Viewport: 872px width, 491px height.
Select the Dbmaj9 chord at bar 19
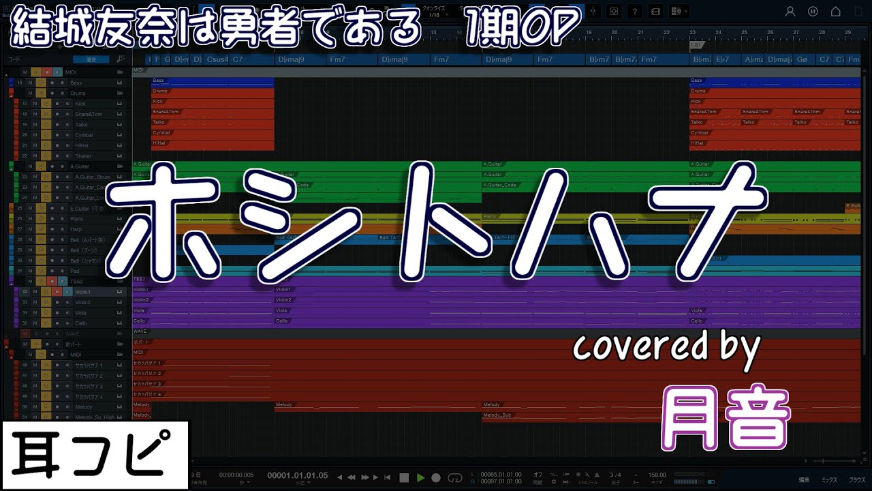point(499,59)
